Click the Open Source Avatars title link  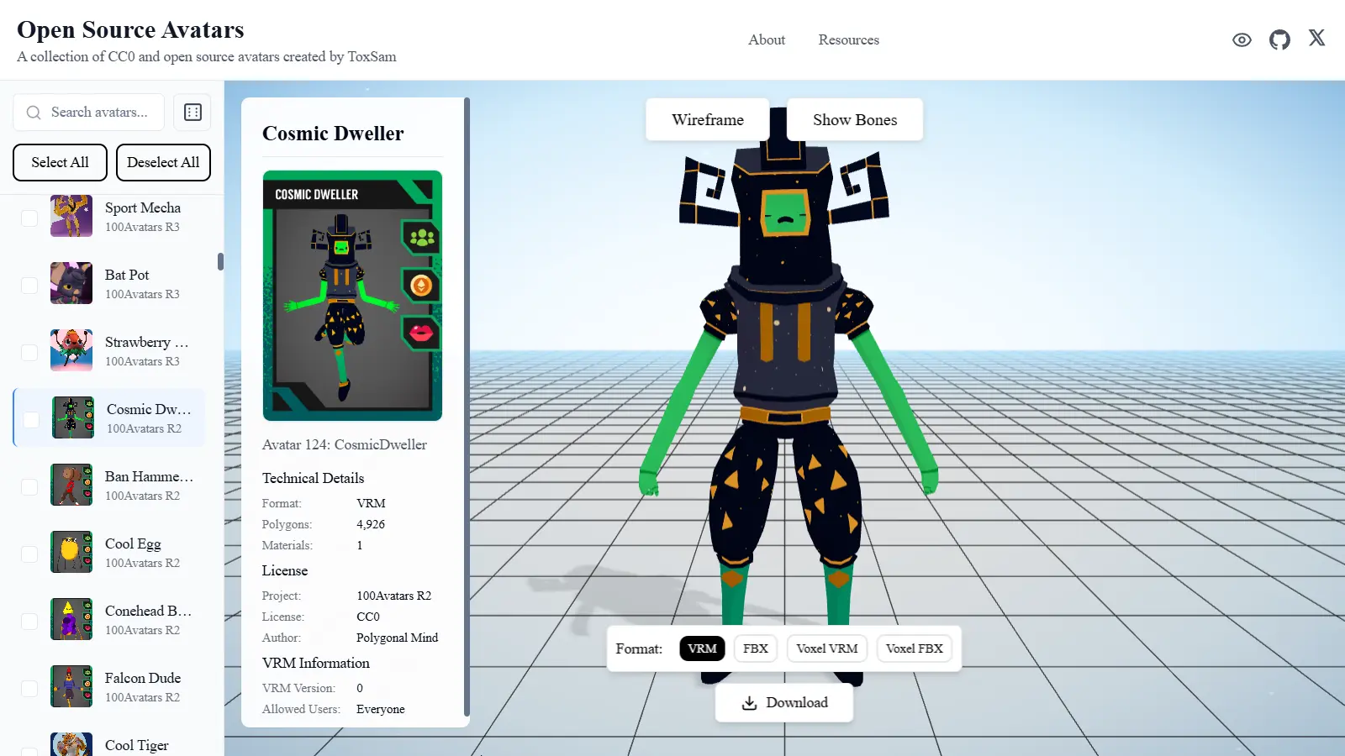[130, 29]
